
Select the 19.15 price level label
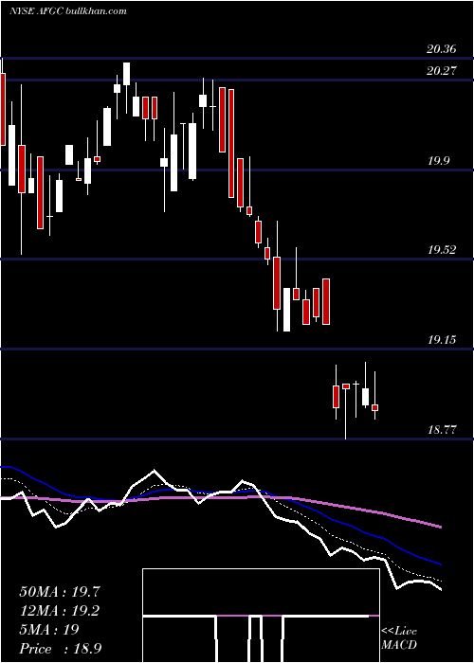pyautogui.click(x=442, y=339)
